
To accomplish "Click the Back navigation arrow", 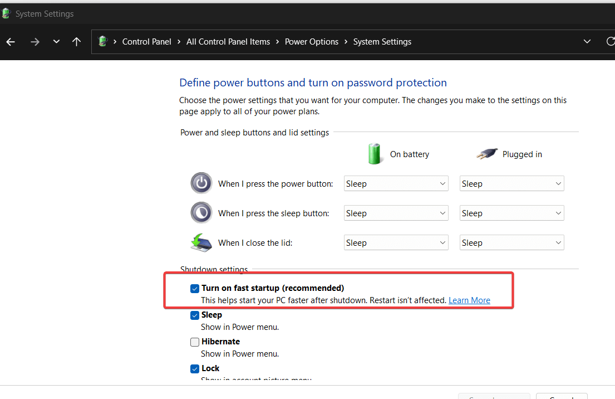I will click(11, 42).
